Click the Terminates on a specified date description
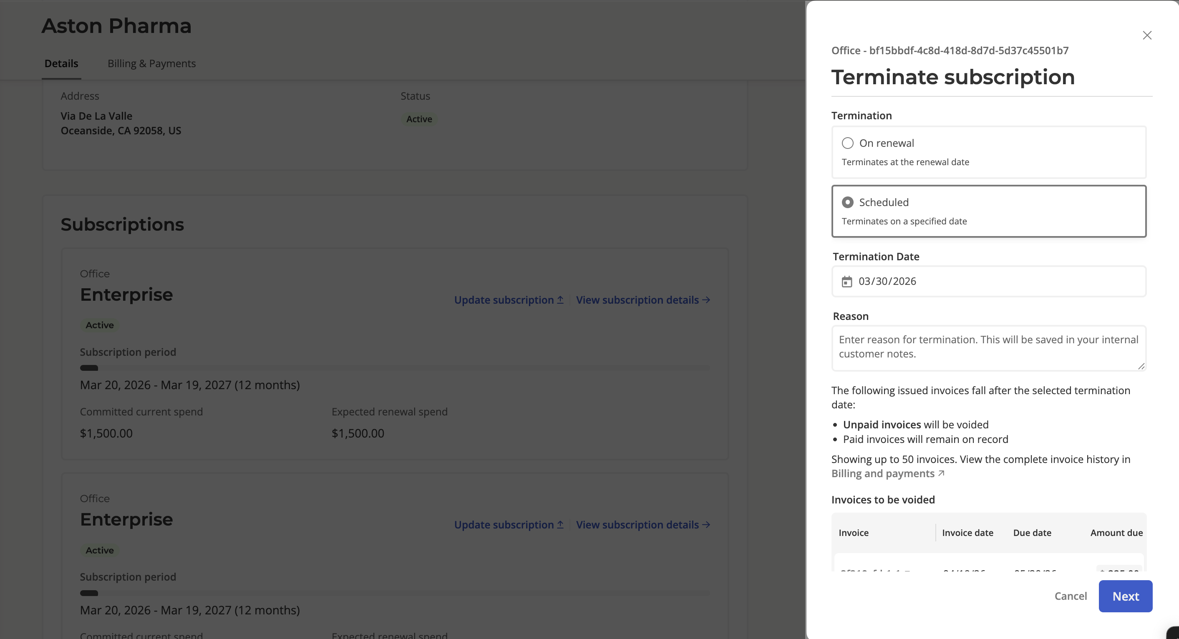Screen dimensions: 1179x639 tap(904, 221)
